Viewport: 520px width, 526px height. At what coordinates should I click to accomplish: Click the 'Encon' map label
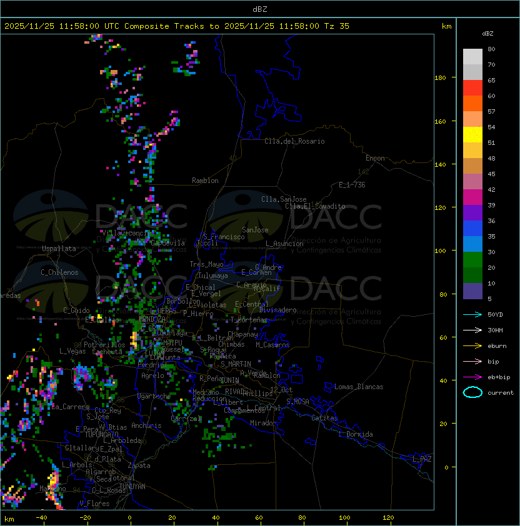(375, 158)
